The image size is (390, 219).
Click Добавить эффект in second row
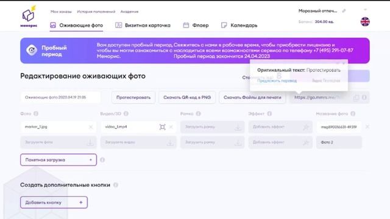tap(280, 142)
